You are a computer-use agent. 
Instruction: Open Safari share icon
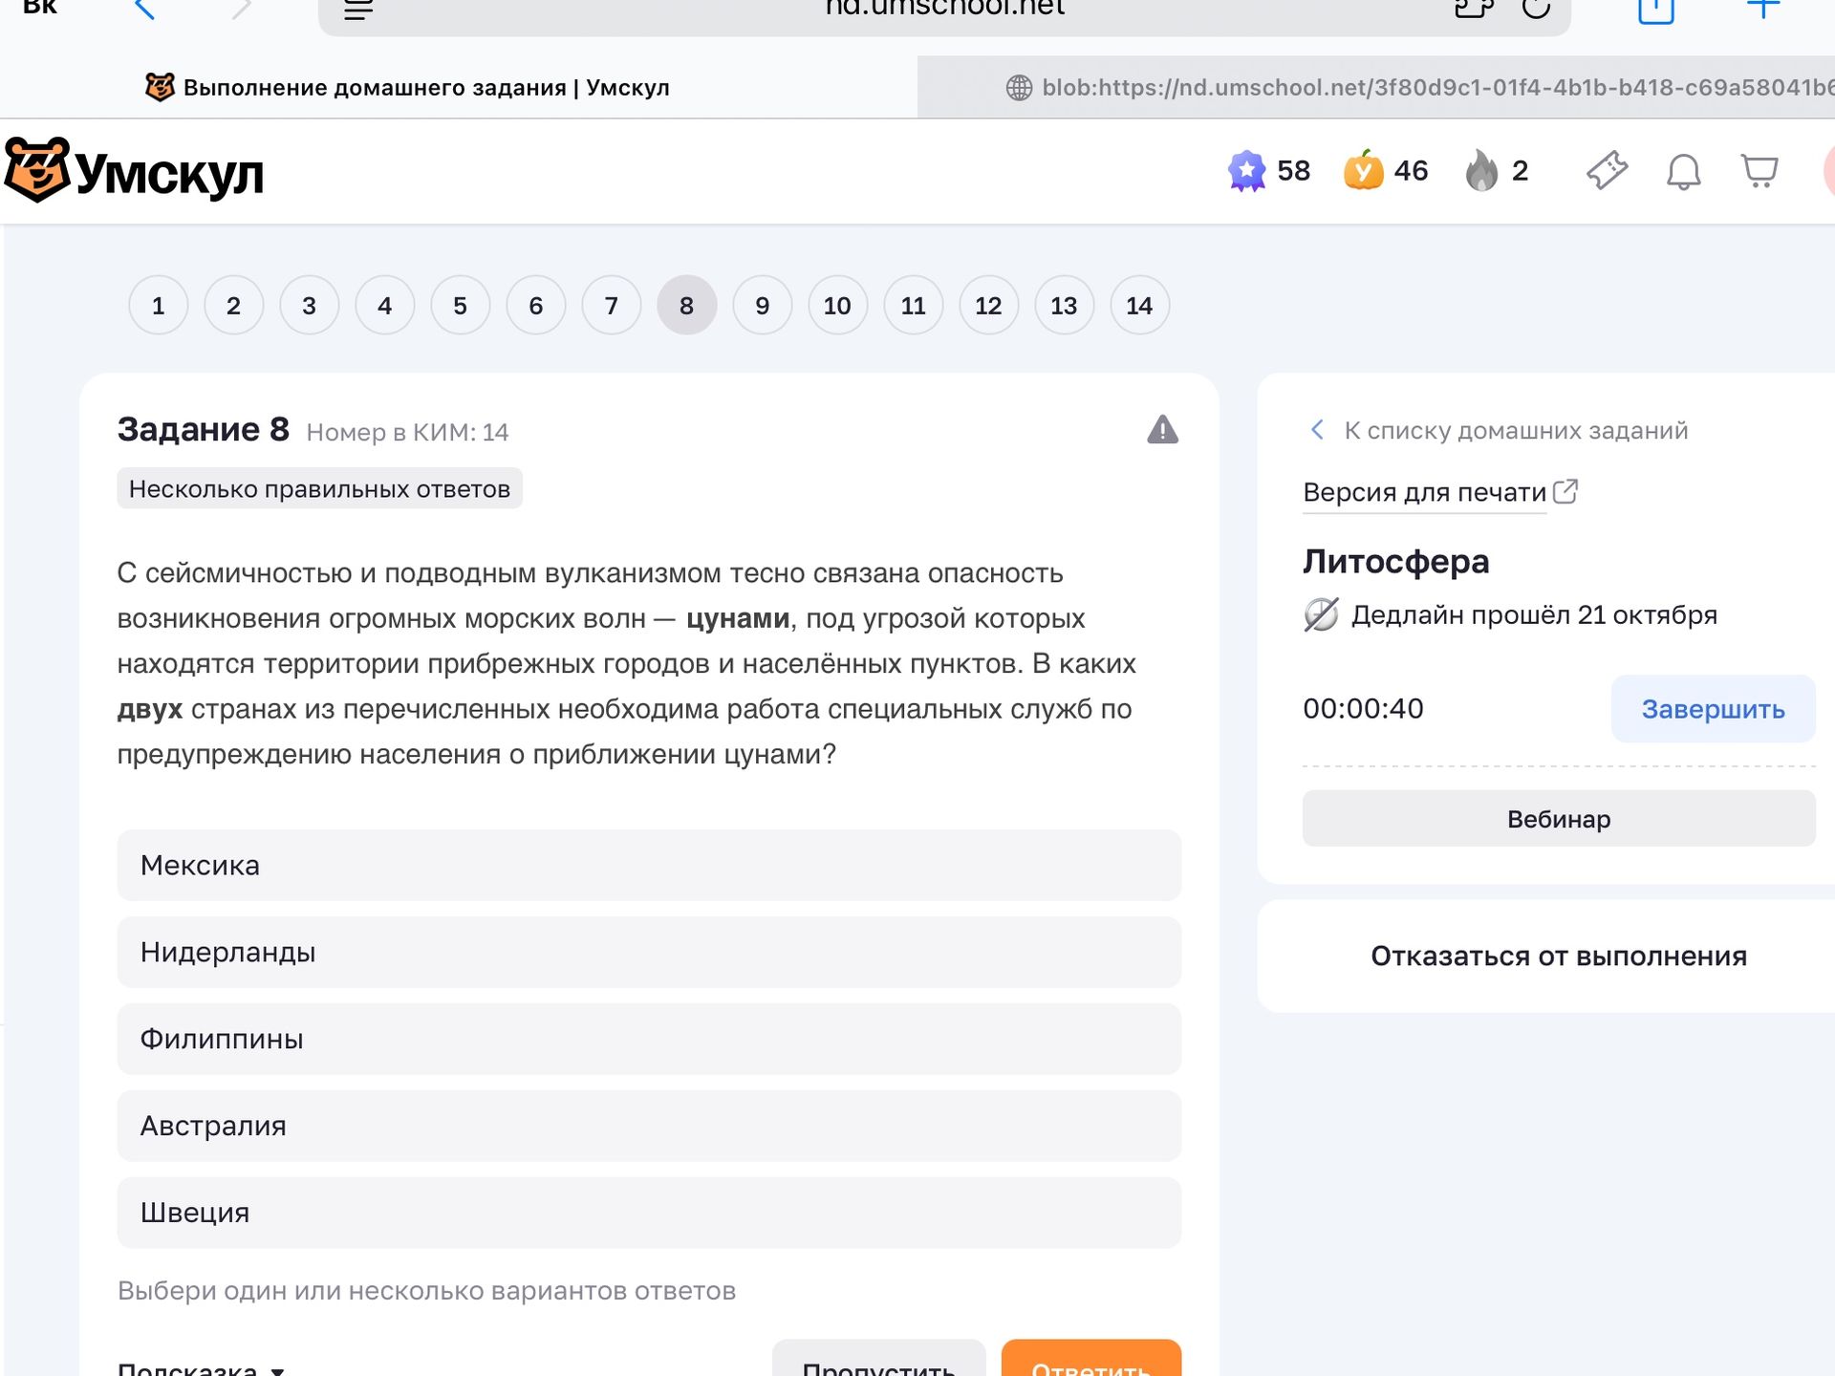[x=1656, y=10]
